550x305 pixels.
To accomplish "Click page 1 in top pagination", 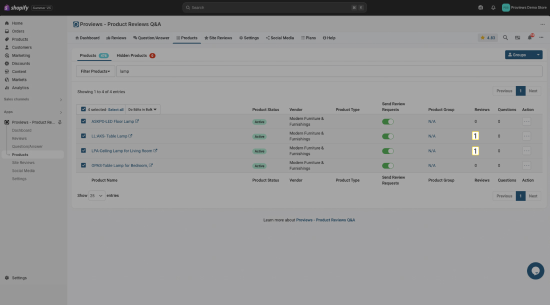I will tap(520, 91).
